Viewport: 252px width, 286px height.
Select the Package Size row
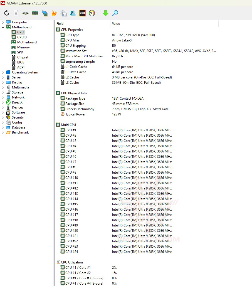click(136, 103)
